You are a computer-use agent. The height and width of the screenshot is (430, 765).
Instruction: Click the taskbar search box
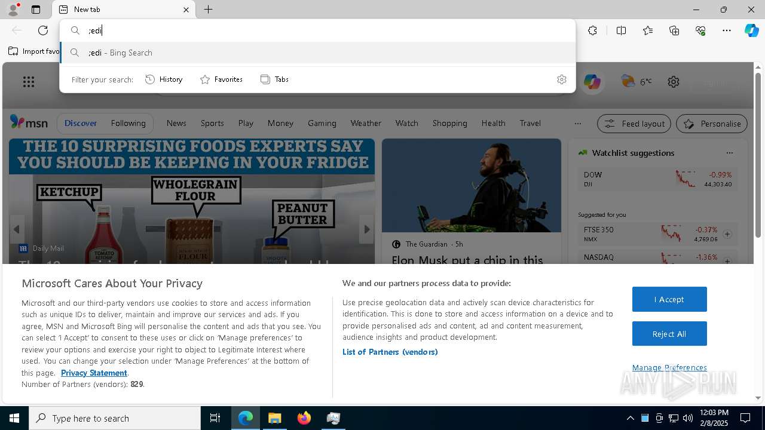(115, 418)
